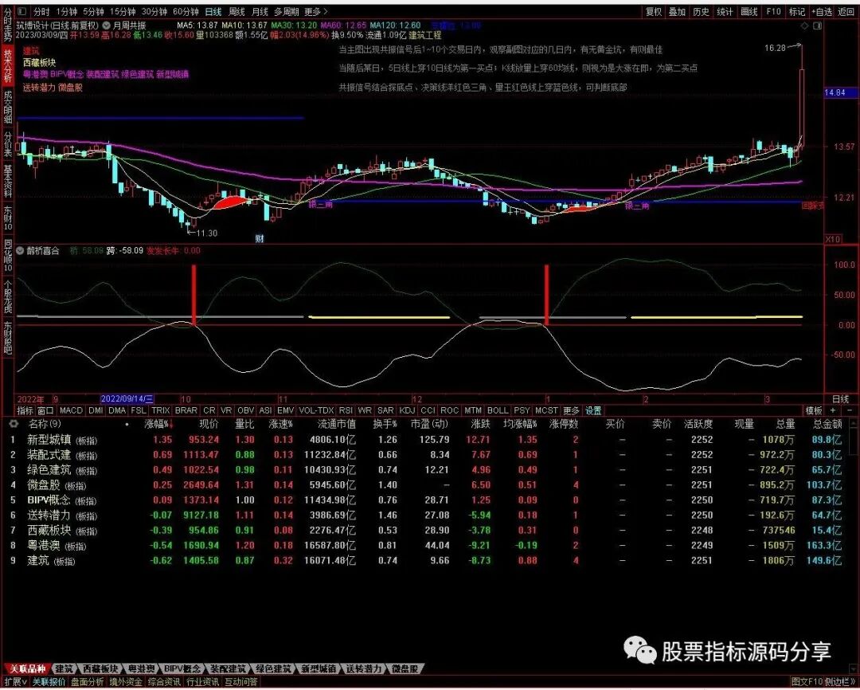
Task: Switch to 60分钟 period
Action: 186,11
